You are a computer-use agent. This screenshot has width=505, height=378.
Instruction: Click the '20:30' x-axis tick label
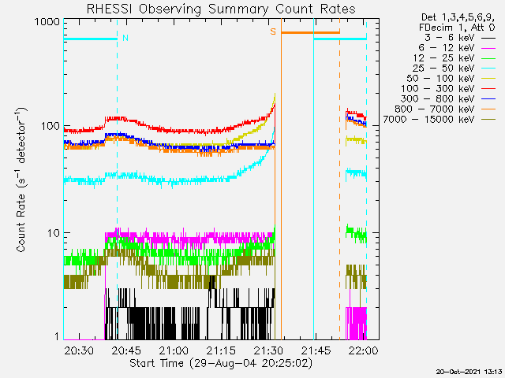pyautogui.click(x=79, y=350)
